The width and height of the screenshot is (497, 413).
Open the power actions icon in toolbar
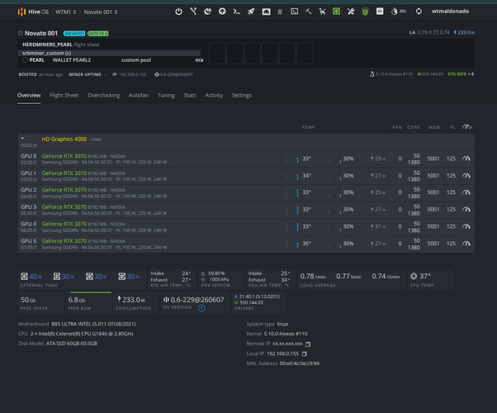click(x=179, y=12)
